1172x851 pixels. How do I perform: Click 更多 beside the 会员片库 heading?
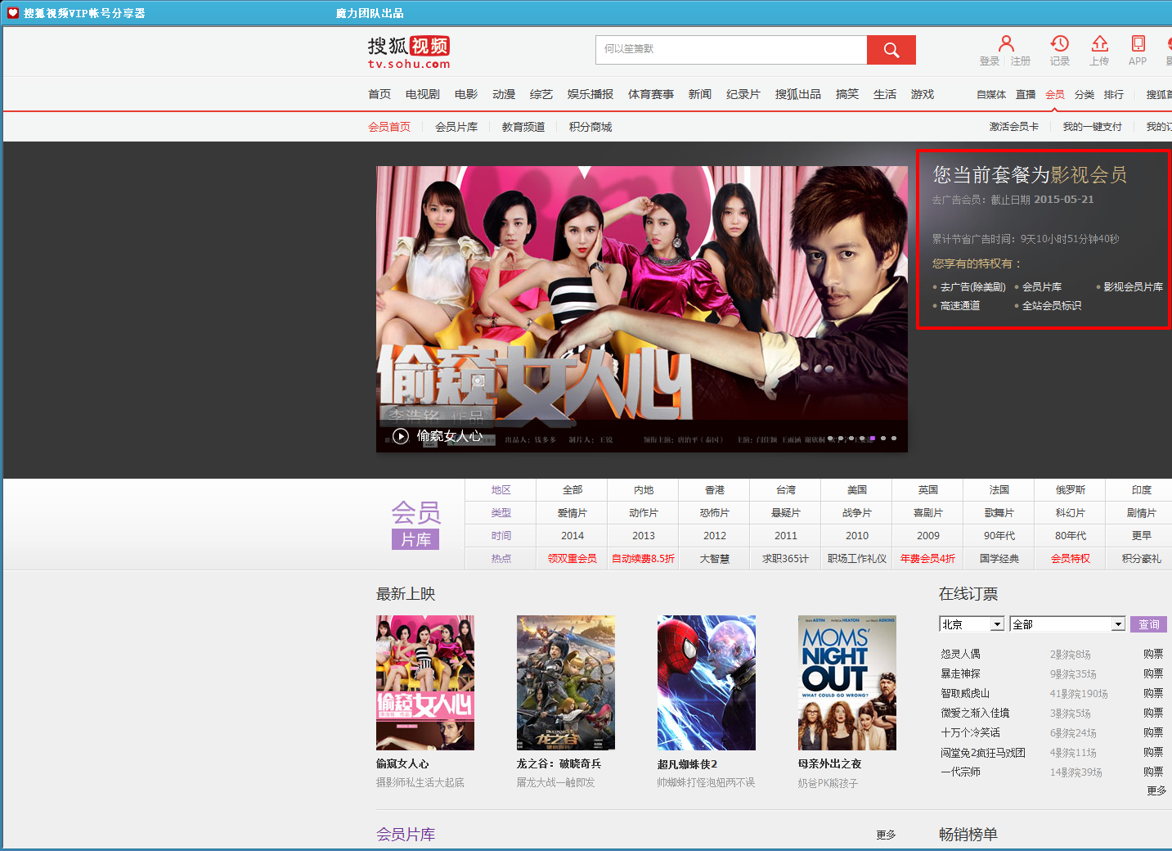(x=886, y=835)
